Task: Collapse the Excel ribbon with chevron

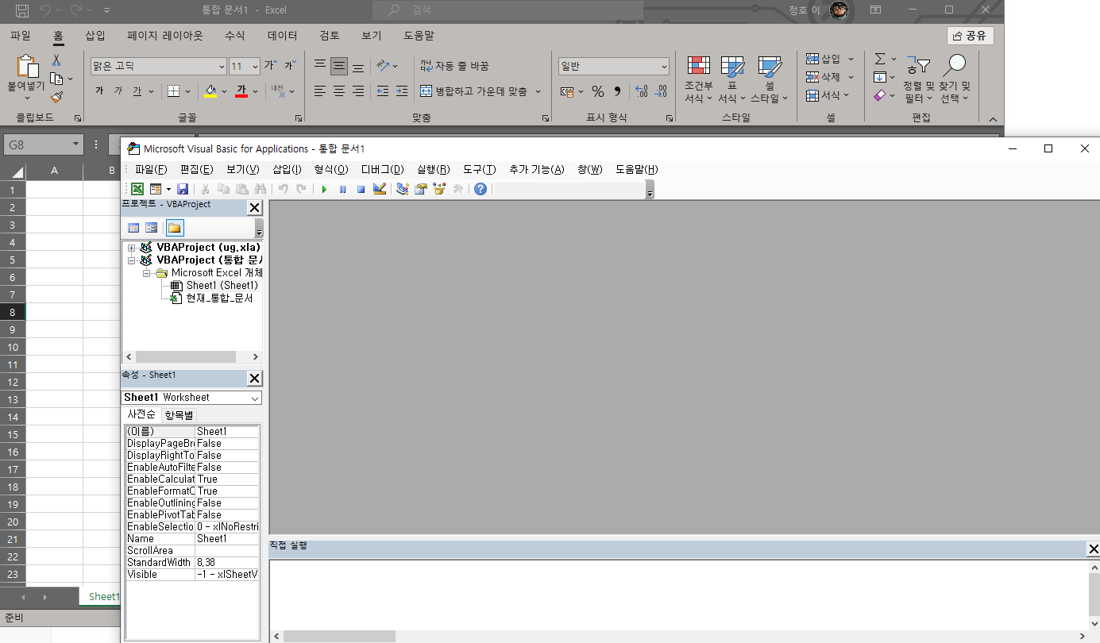Action: coord(993,119)
